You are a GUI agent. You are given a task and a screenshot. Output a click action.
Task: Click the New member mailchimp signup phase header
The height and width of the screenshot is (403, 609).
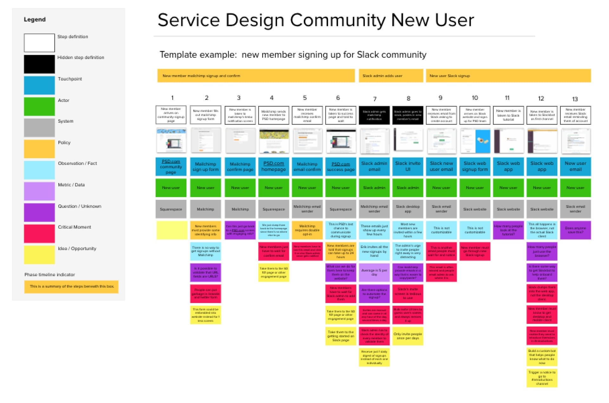tap(255, 75)
